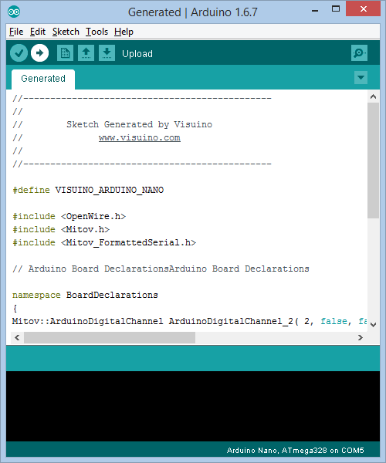Click the '#include <Mitov_FormattedSerial.h>' line

click(104, 243)
